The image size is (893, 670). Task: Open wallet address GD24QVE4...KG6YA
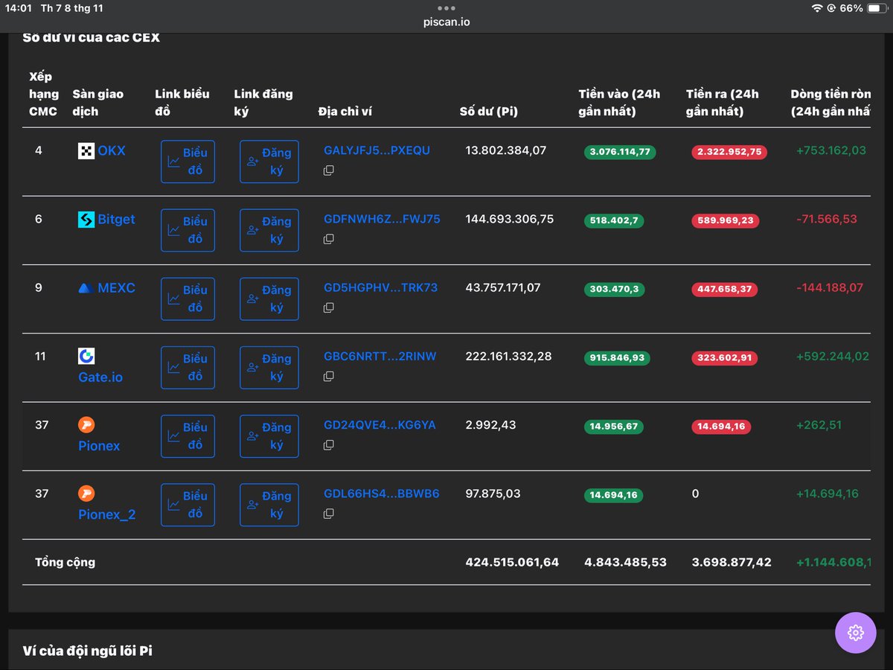point(380,425)
